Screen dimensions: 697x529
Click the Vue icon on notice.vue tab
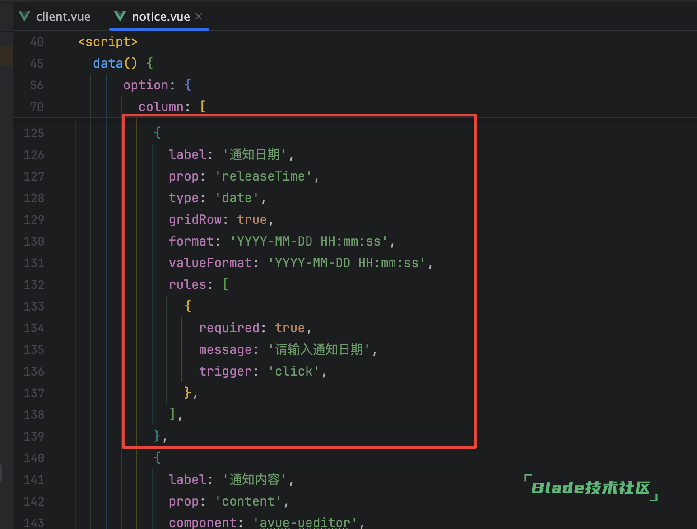(120, 17)
